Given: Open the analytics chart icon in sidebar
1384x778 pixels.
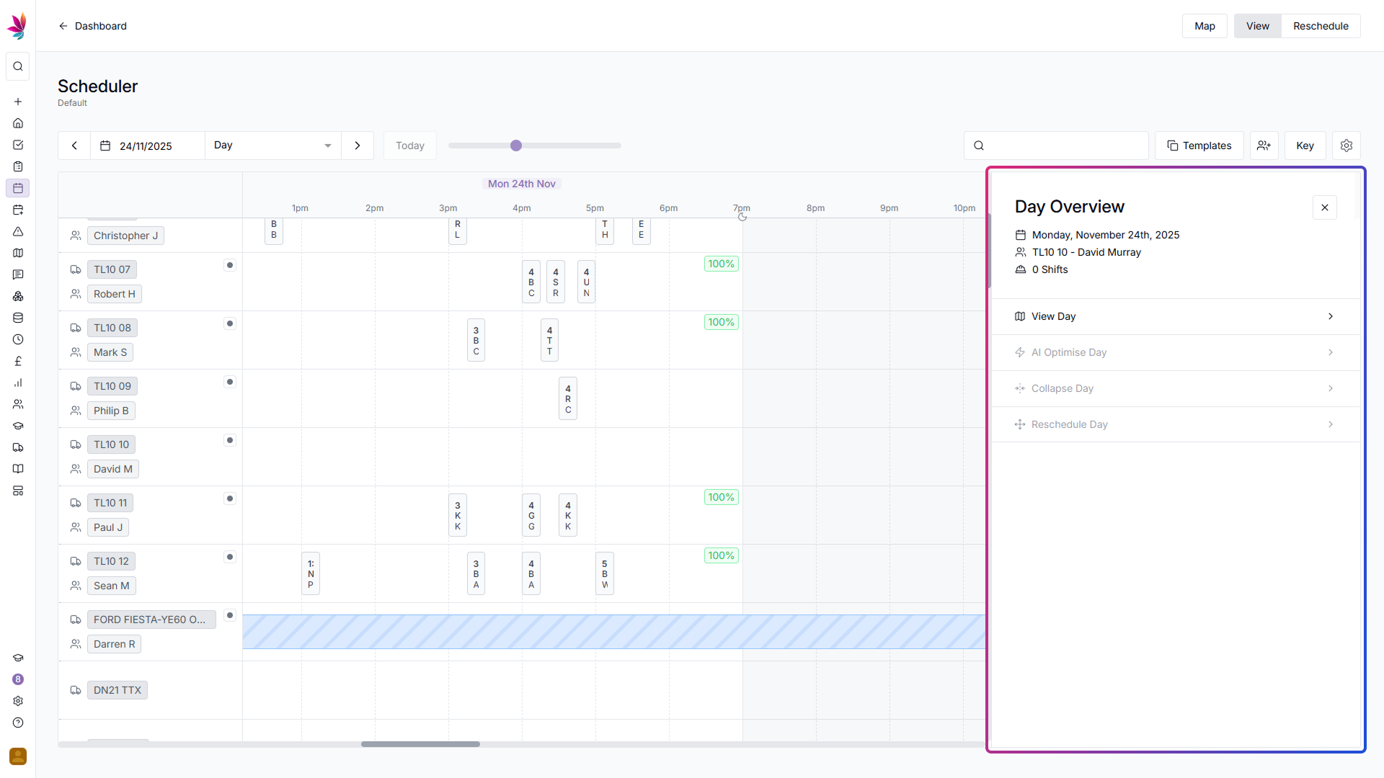Looking at the screenshot, I should pos(18,383).
